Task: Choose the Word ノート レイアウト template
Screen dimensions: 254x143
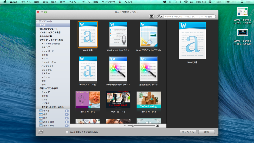Action: pyautogui.click(x=118, y=34)
